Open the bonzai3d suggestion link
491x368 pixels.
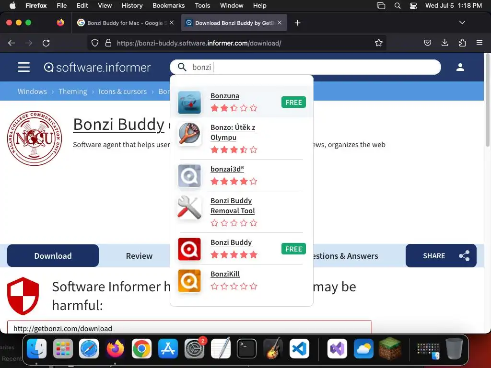pos(227,169)
